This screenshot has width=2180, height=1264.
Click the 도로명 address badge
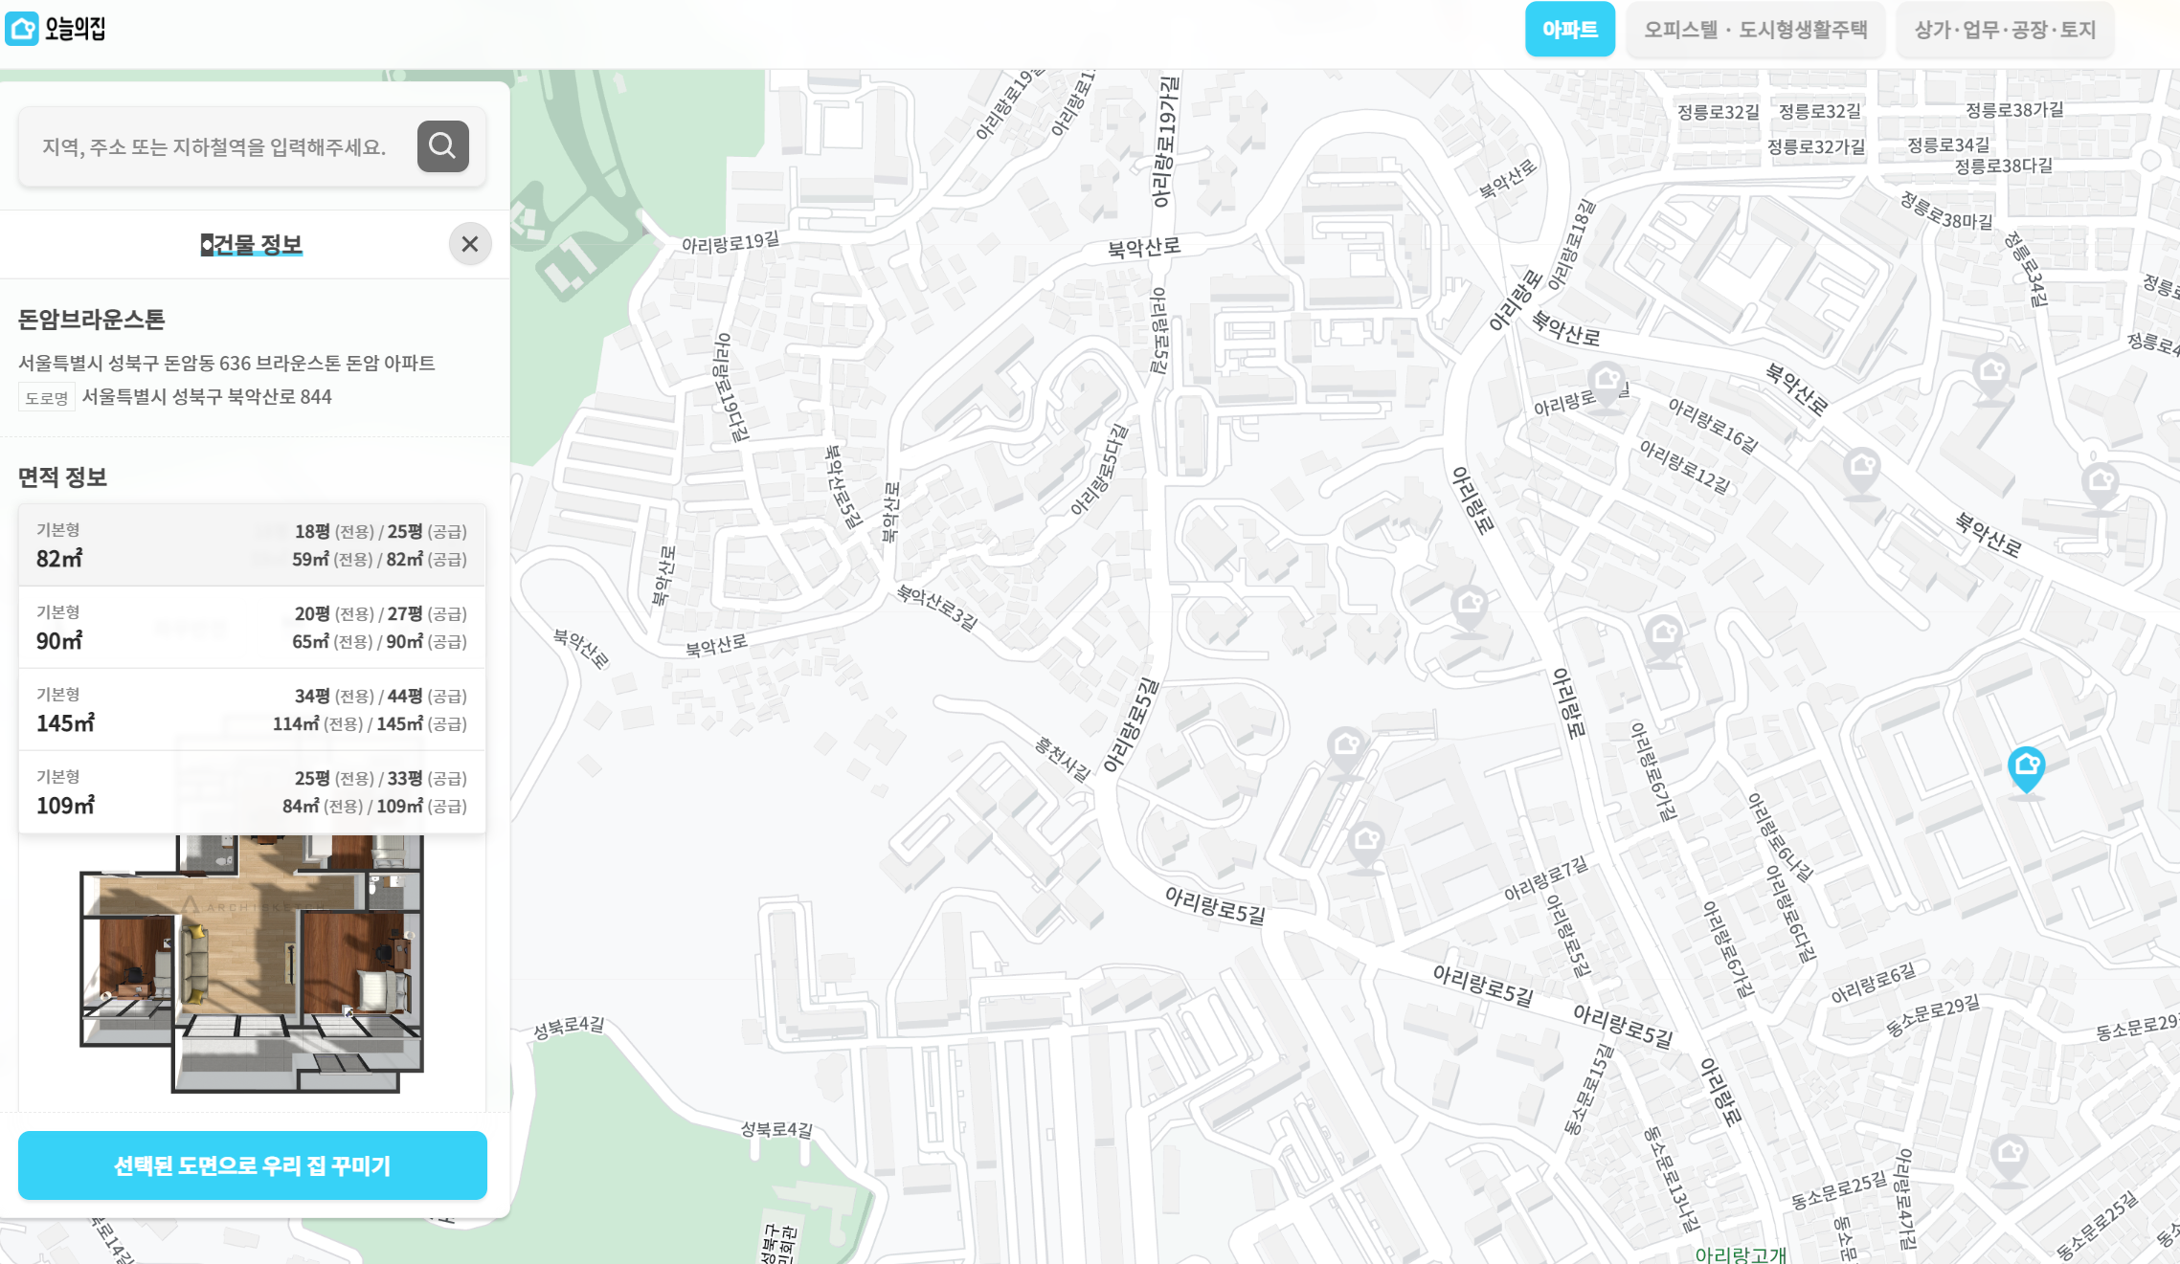tap(47, 397)
